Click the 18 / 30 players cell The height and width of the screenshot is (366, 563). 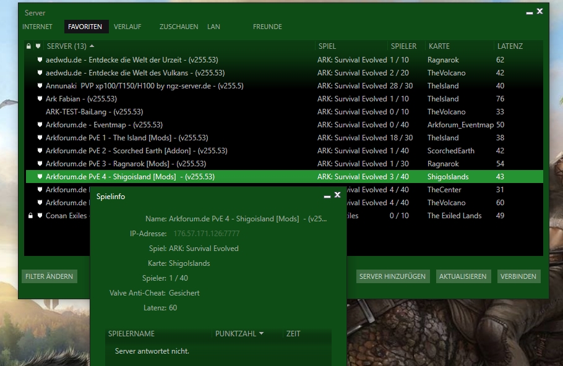[x=401, y=137]
